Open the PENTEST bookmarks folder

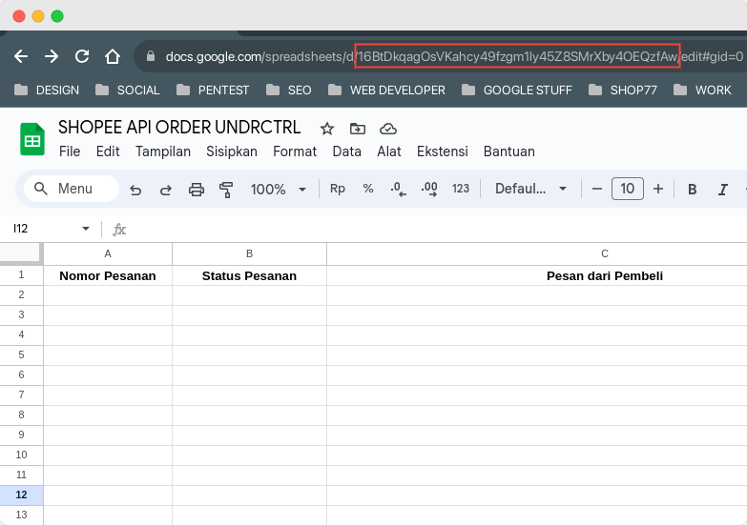213,90
